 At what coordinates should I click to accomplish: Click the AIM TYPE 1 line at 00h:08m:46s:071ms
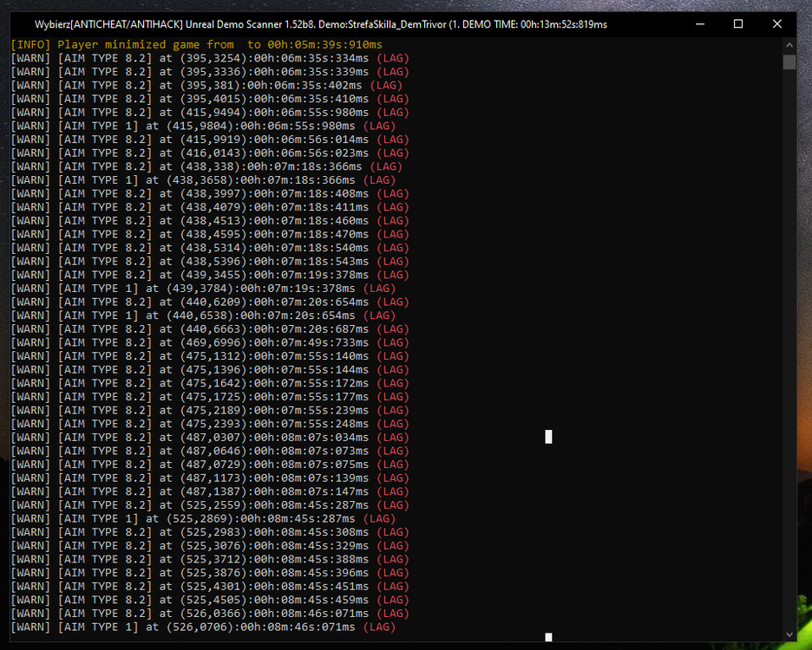pyautogui.click(x=203, y=627)
